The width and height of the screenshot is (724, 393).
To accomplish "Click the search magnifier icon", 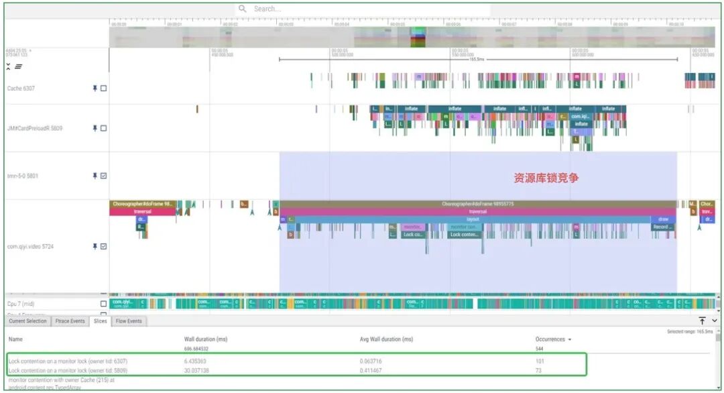I will point(243,8).
